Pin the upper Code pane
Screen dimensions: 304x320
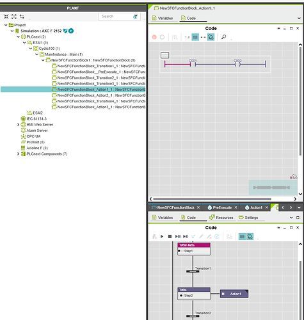pos(278,28)
